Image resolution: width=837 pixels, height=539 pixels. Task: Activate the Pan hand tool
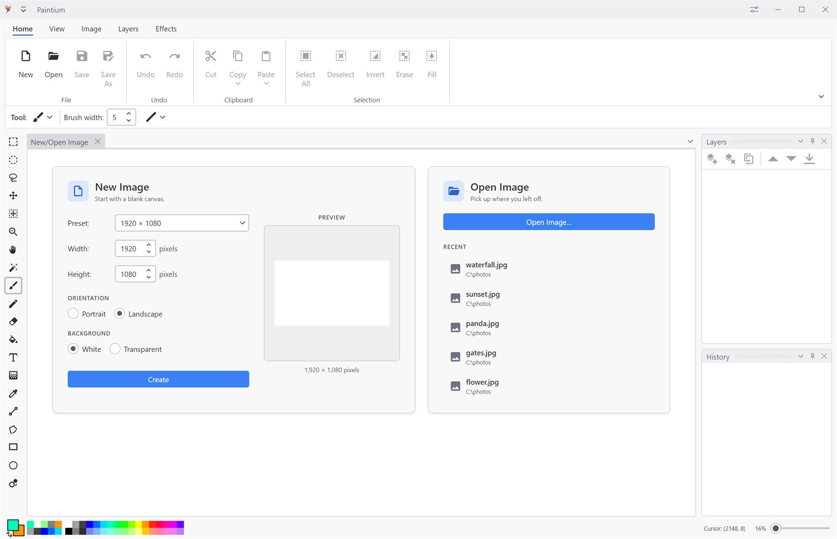tap(13, 250)
